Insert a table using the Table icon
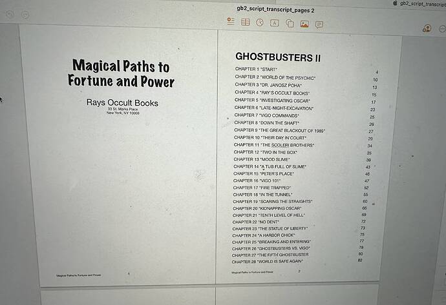 (x=245, y=22)
